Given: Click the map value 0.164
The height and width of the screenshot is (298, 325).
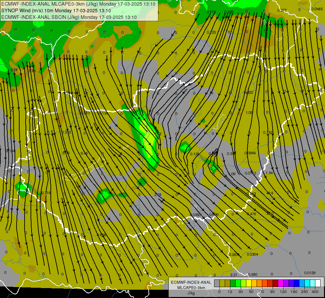Looking at the screenshot, I should pyautogui.click(x=11, y=151).
